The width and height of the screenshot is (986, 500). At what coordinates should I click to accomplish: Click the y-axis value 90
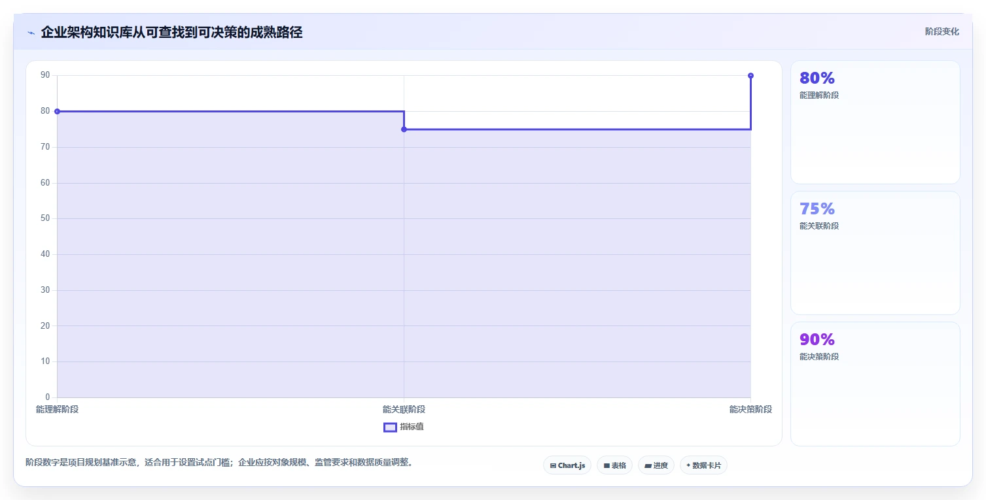tap(45, 75)
